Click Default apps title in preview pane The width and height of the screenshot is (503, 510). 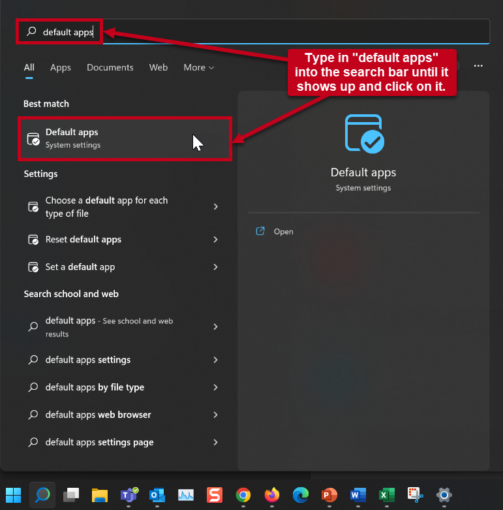363,172
